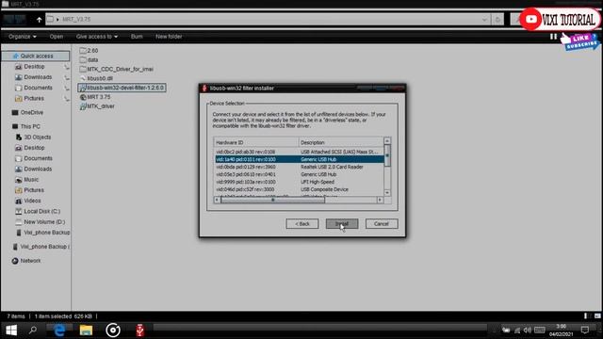The height and width of the screenshot is (339, 603).
Task: Click Burn in Explorer toolbar
Action: pyautogui.click(x=137, y=37)
